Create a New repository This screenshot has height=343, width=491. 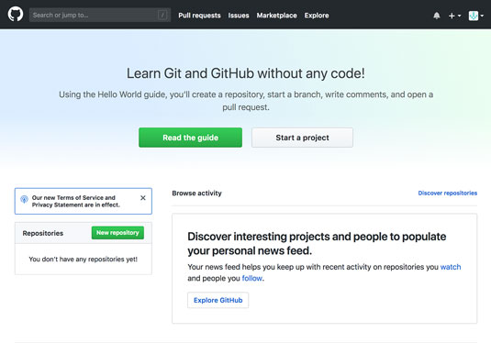(x=117, y=233)
